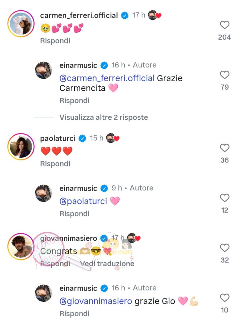The height and width of the screenshot is (319, 242).
Task: Like einarmusic's 'Grazie Carmencita' reply
Action: click(x=225, y=75)
